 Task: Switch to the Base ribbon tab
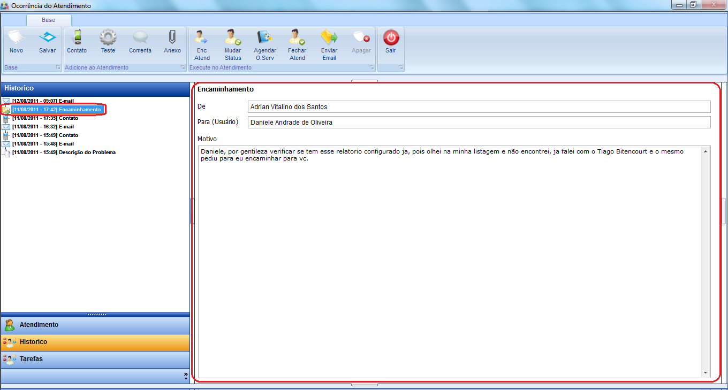49,20
